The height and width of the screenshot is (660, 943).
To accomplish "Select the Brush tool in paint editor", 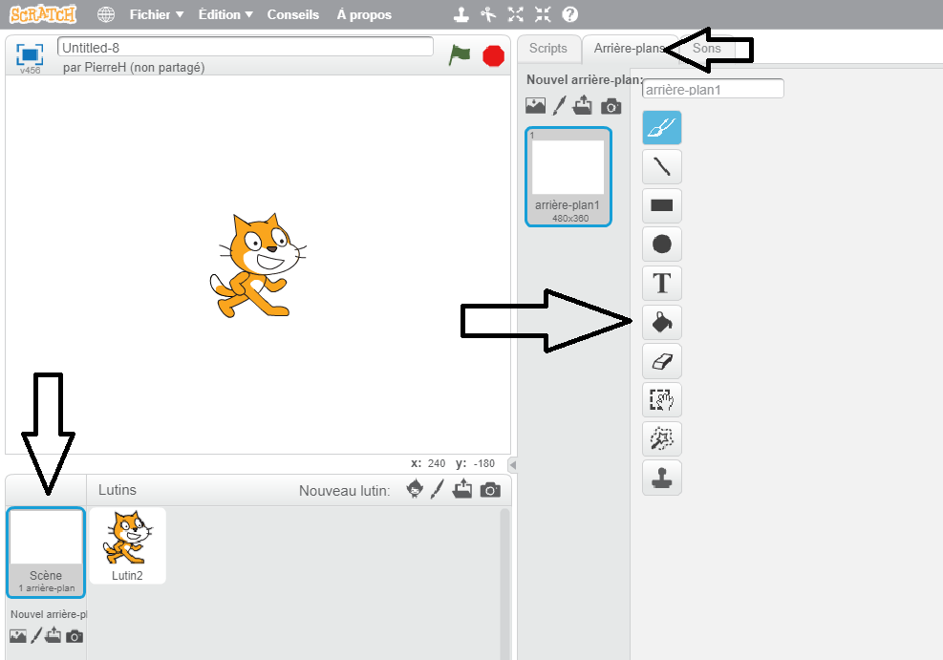I will coord(661,127).
